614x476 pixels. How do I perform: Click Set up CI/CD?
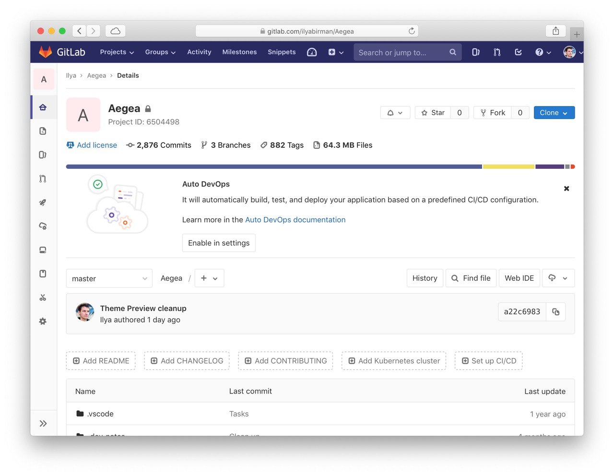click(488, 361)
